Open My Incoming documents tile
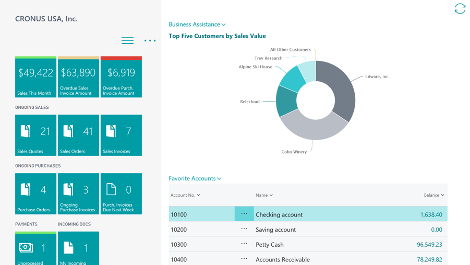The image size is (470, 265). pyautogui.click(x=78, y=248)
